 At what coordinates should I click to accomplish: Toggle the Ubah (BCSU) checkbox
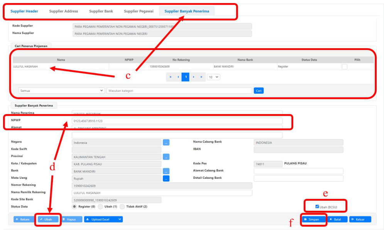click(317, 206)
